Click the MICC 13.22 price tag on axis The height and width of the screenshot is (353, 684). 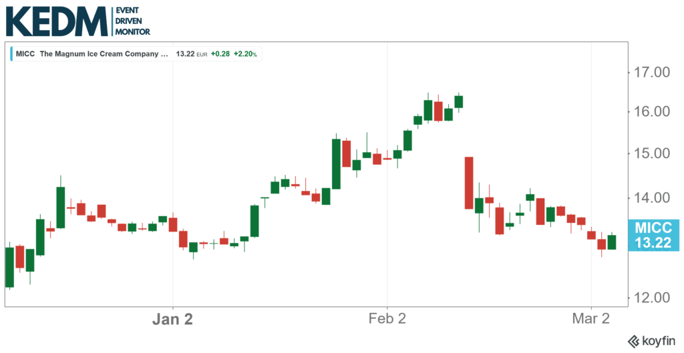[x=653, y=235]
